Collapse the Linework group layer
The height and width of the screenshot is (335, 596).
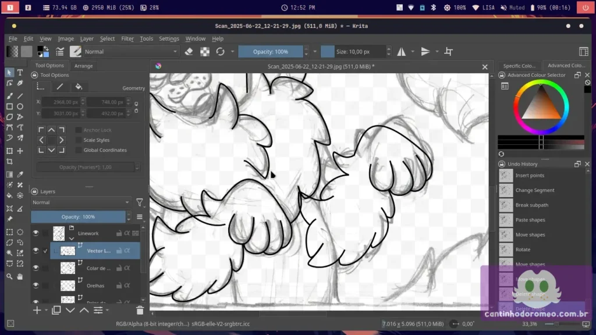click(72, 238)
